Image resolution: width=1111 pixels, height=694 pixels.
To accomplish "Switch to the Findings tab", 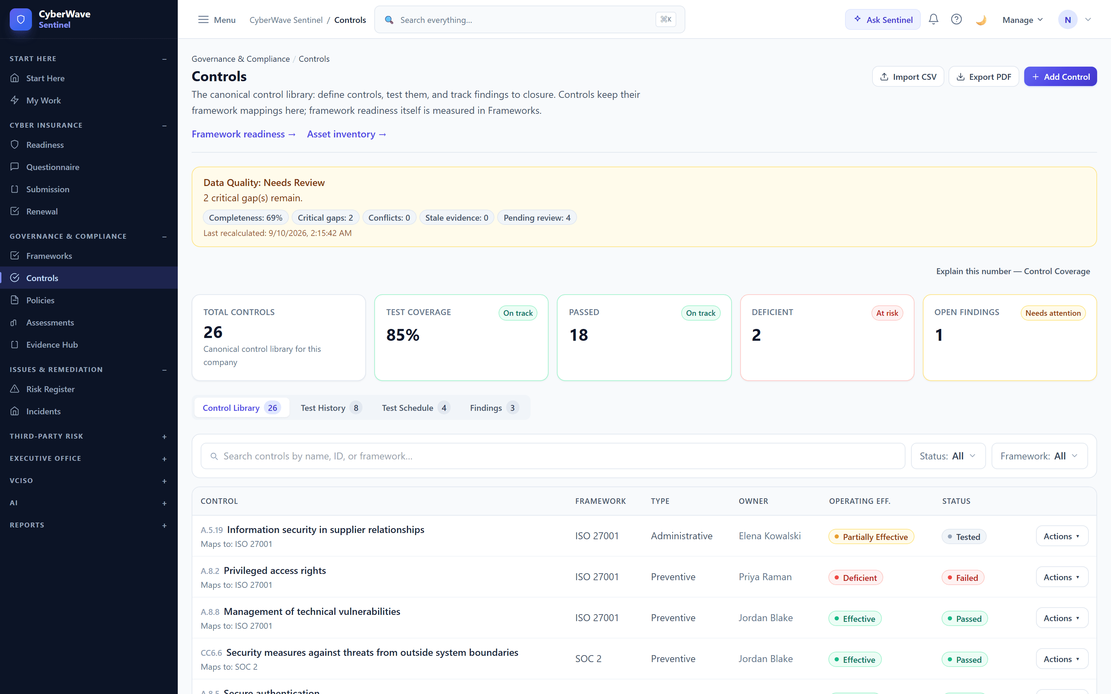I will point(494,408).
